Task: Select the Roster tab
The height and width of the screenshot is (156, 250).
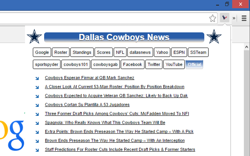Action: coord(61,52)
